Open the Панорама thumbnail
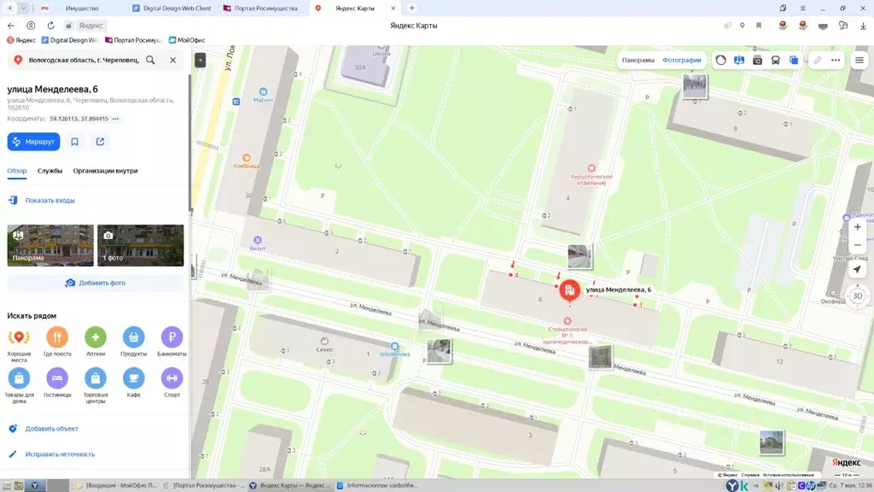This screenshot has width=874, height=492. (x=50, y=245)
